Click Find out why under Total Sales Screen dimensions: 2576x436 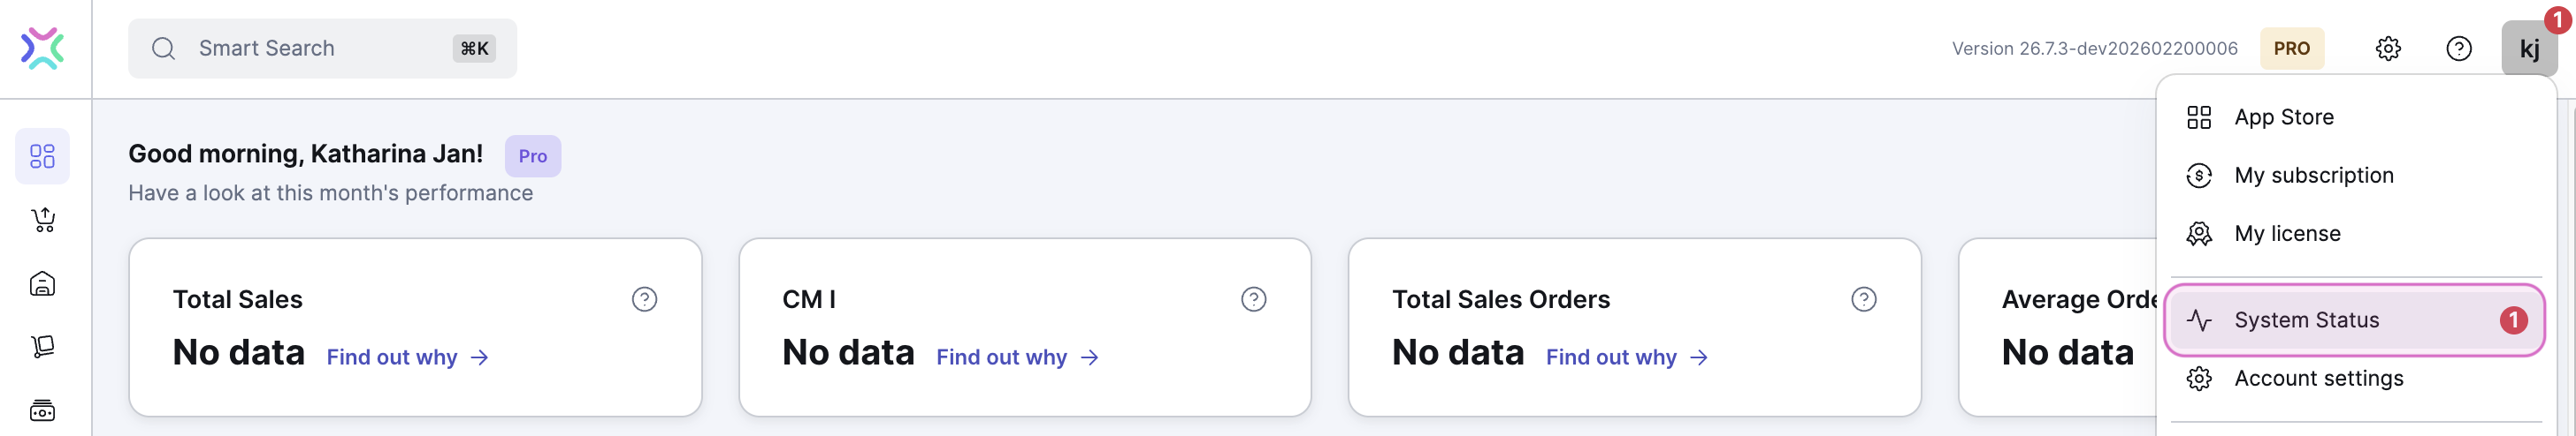pyautogui.click(x=408, y=357)
